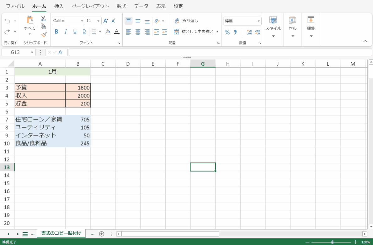Screen dimensions: 373x245
Task: Increase font size with the larger A icon
Action: (x=106, y=21)
